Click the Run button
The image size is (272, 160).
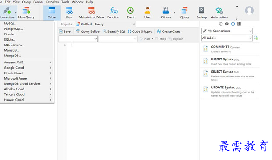145,39
